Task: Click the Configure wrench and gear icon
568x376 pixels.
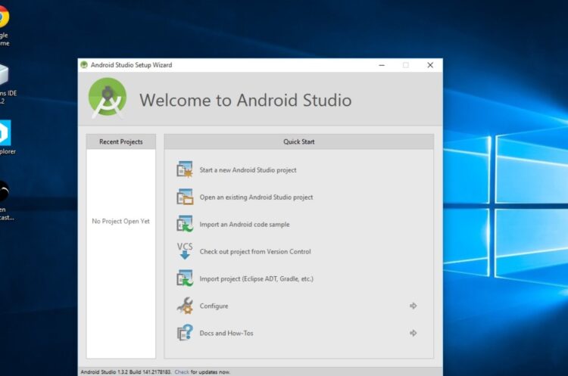Action: coord(185,306)
